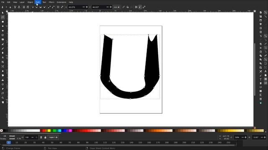Decrease opacity with minus button
The image size is (268, 150).
click(x=33, y=137)
